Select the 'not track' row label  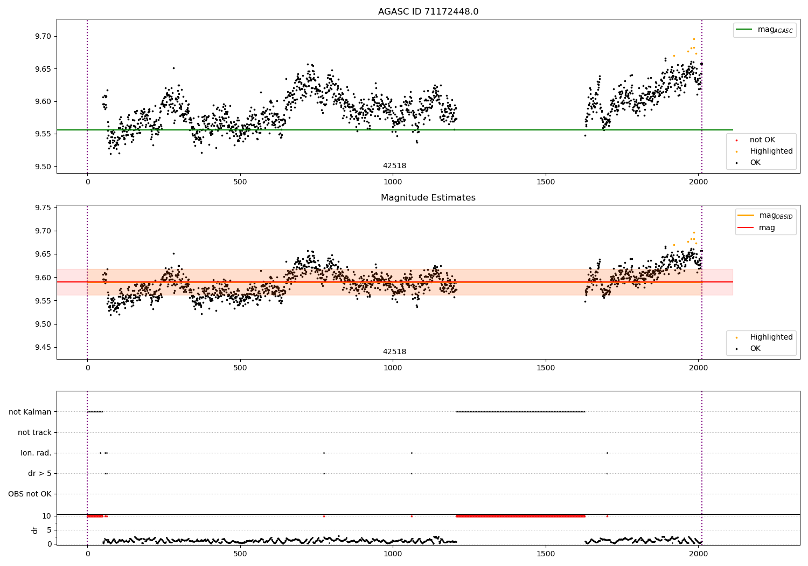pyautogui.click(x=34, y=432)
